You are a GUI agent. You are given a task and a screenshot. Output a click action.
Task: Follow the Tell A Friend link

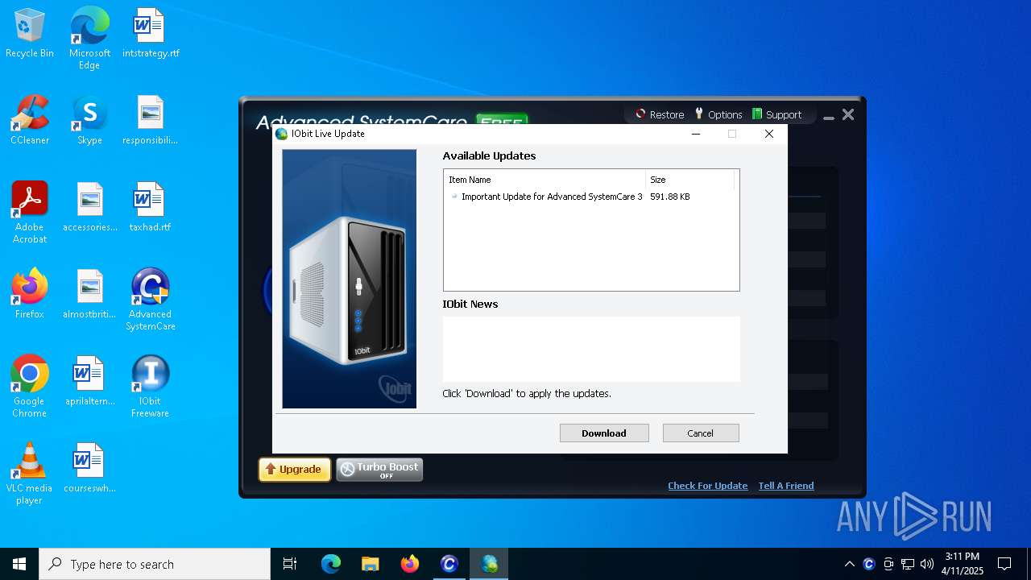pyautogui.click(x=786, y=486)
